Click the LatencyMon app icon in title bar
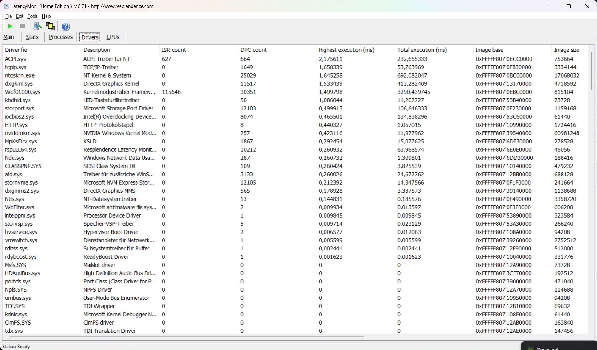Viewport: 597px width, 350px height. pos(6,6)
